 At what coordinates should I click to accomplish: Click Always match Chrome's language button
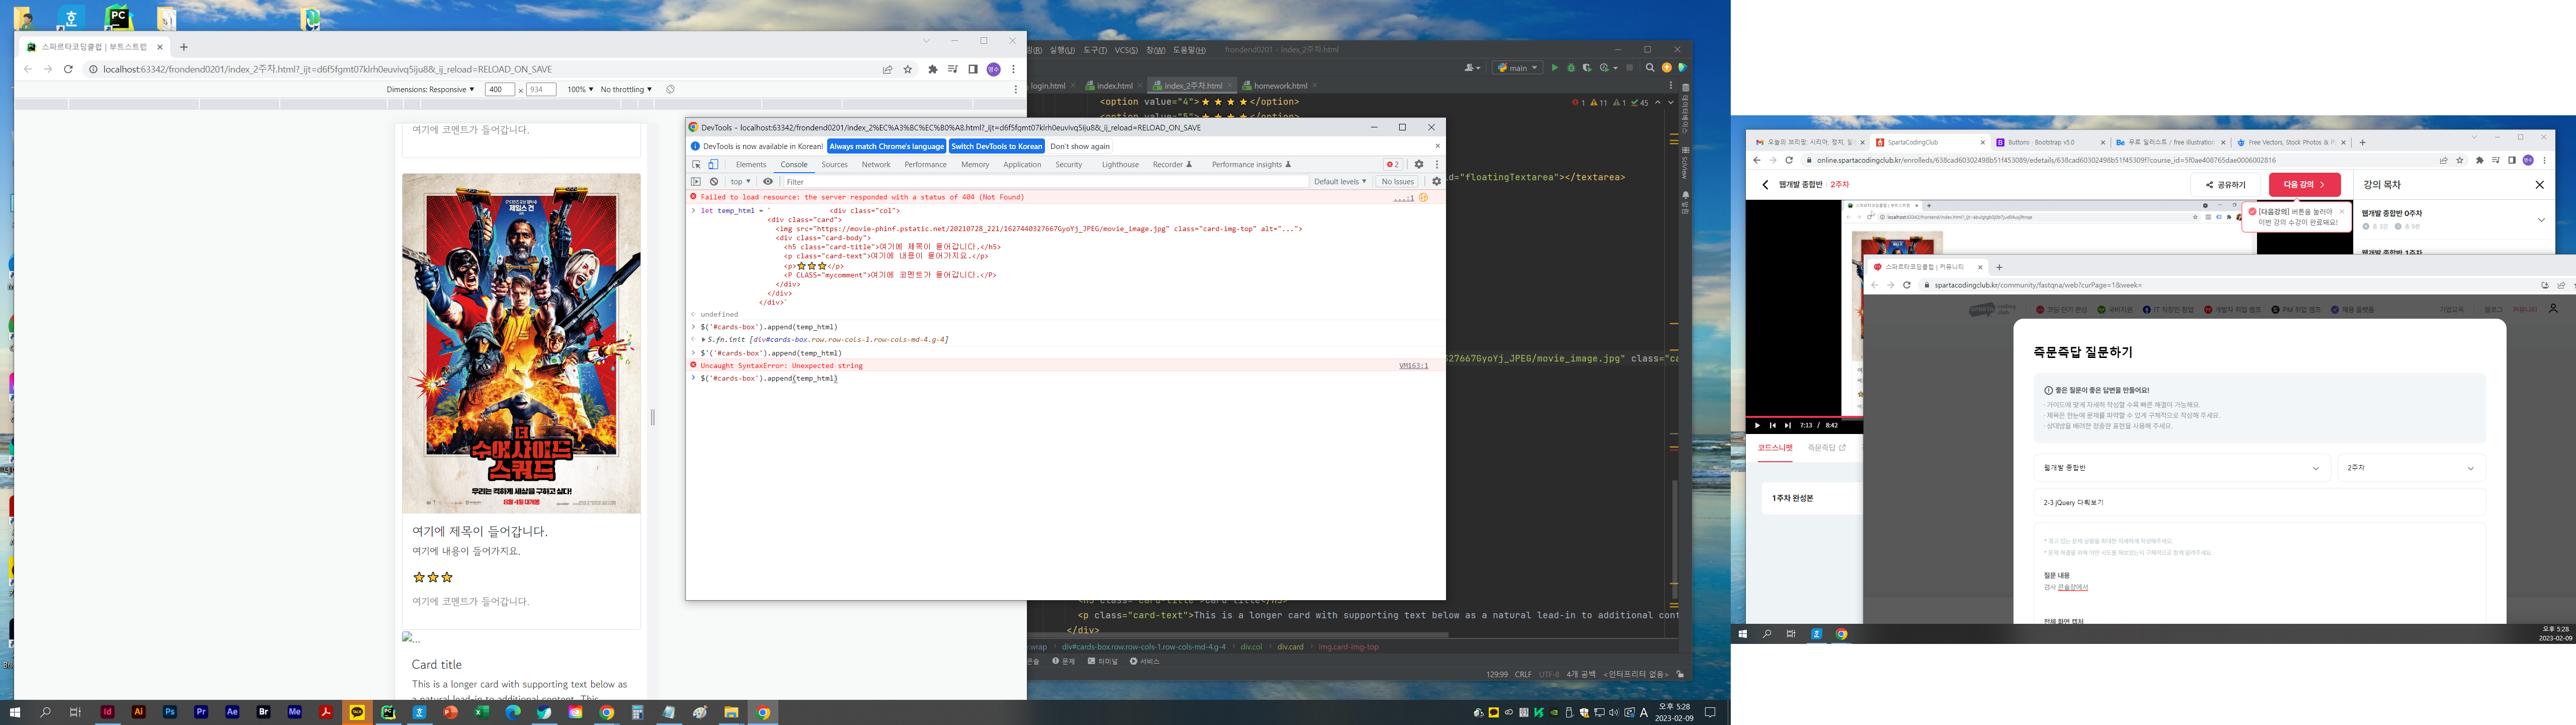pos(886,146)
